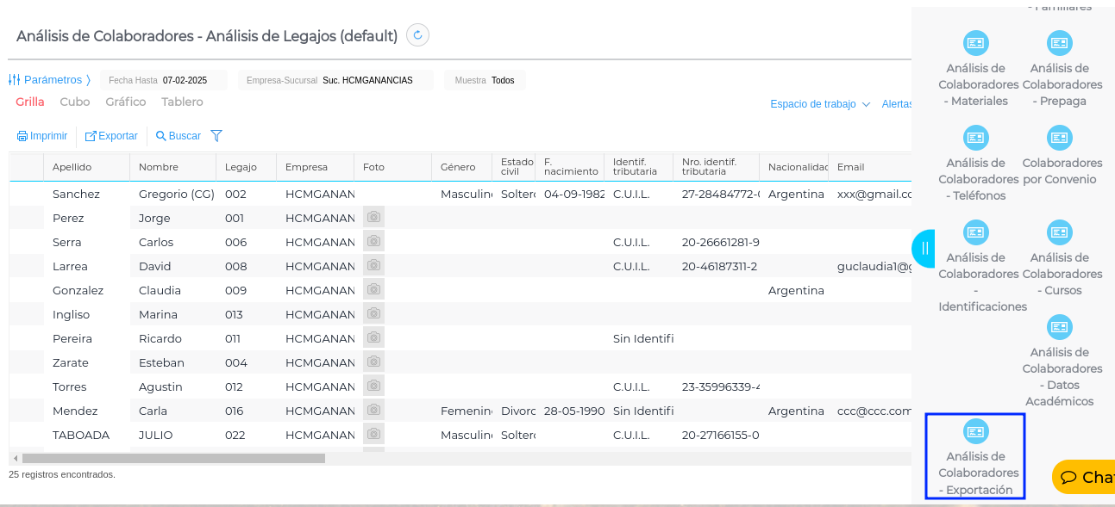Click the photo placeholder for Jorge Perez
Viewport: 1115px width, 507px height.
coord(373,218)
